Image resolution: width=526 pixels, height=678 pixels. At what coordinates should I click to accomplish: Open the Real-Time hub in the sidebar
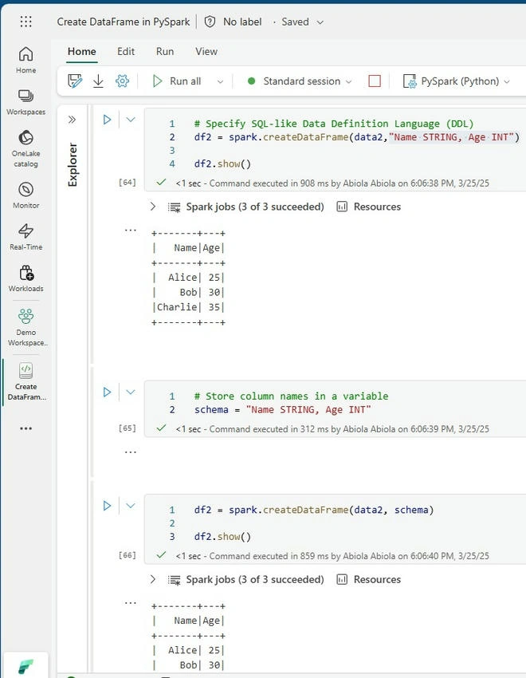[x=26, y=237]
